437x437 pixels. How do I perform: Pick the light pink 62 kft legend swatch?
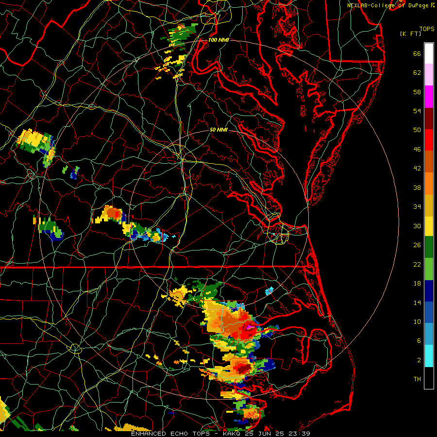(429, 75)
